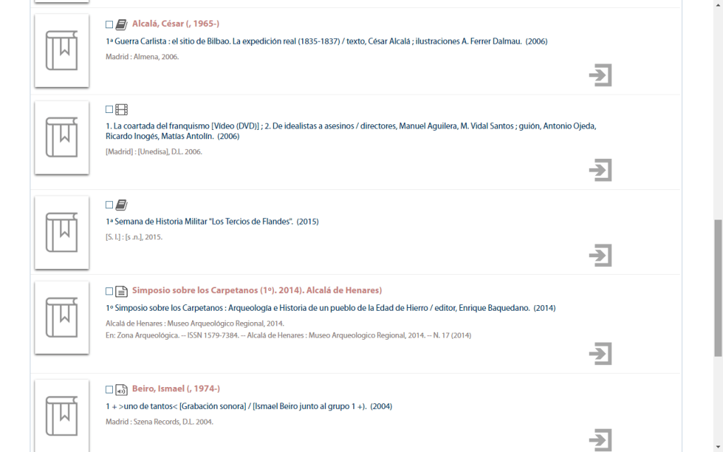Select checkbox for Alcalá, César record
Screen dimensions: 723x452
point(109,25)
